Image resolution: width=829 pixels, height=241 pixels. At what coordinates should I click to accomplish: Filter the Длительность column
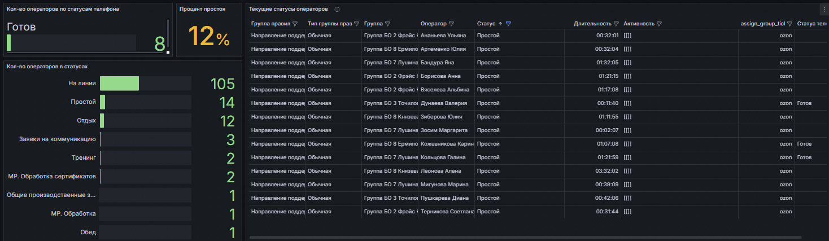click(x=617, y=24)
